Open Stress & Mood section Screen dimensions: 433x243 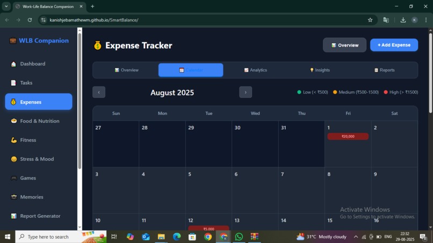point(39,159)
